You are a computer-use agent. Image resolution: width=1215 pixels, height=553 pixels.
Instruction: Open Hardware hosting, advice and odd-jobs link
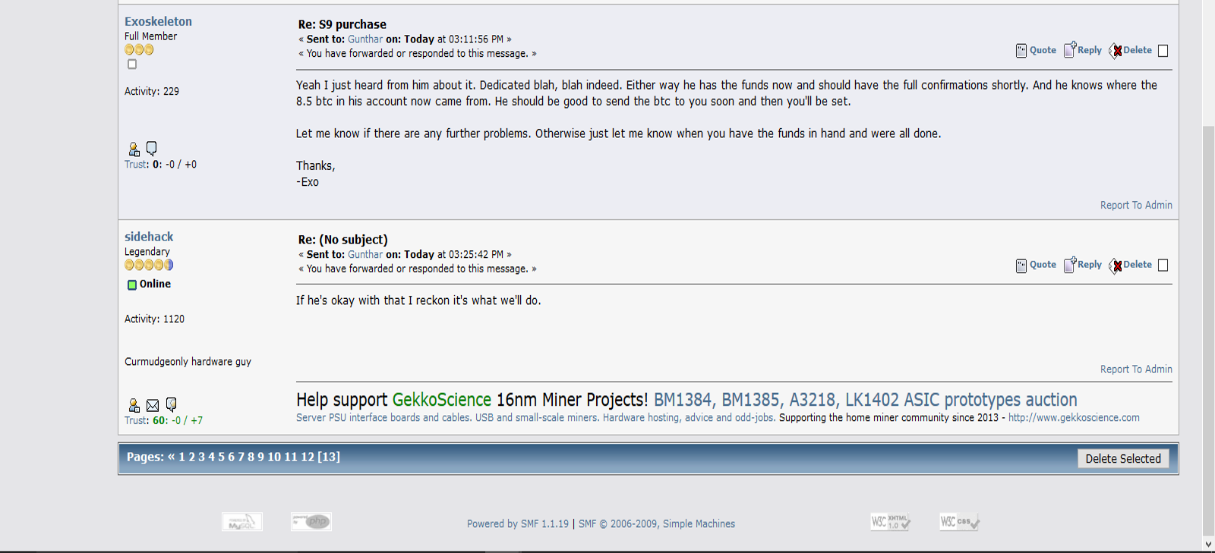tap(690, 418)
